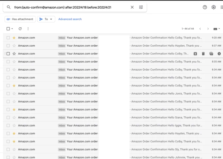This screenshot has width=223, height=159.
Task: Open the More three-dot menu
Action: pyautogui.click(x=28, y=29)
